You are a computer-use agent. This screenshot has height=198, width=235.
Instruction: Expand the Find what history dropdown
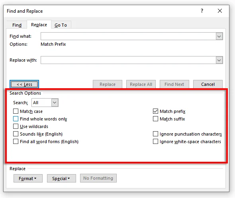(219, 36)
